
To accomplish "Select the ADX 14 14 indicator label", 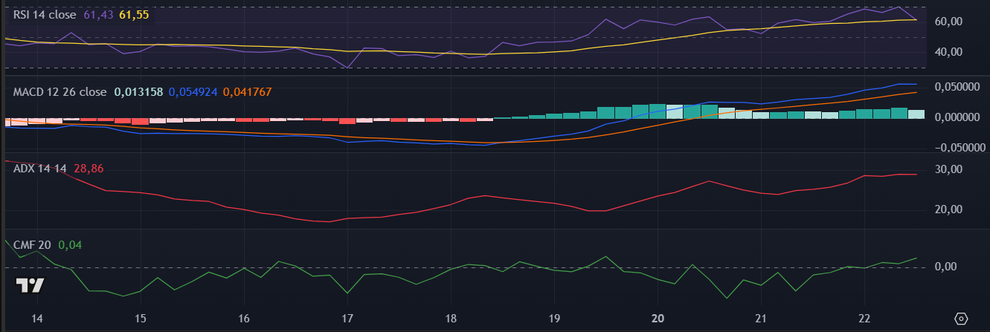I will click(40, 169).
